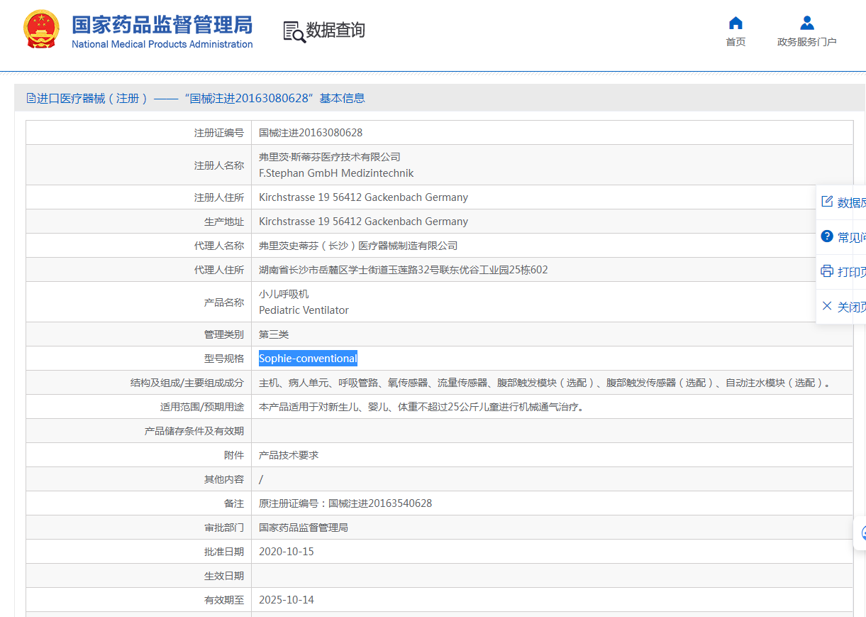The width and height of the screenshot is (866, 617).
Task: Click the 常见问题 side button label
Action: 851,237
